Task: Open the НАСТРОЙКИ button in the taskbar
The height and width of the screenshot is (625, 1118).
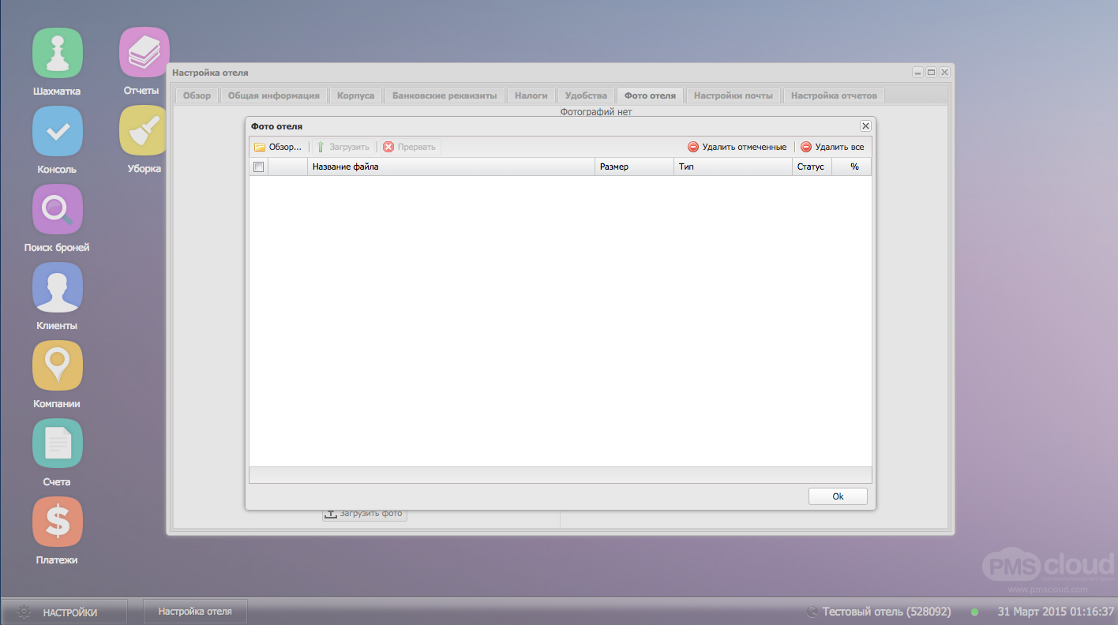Action: pos(63,612)
